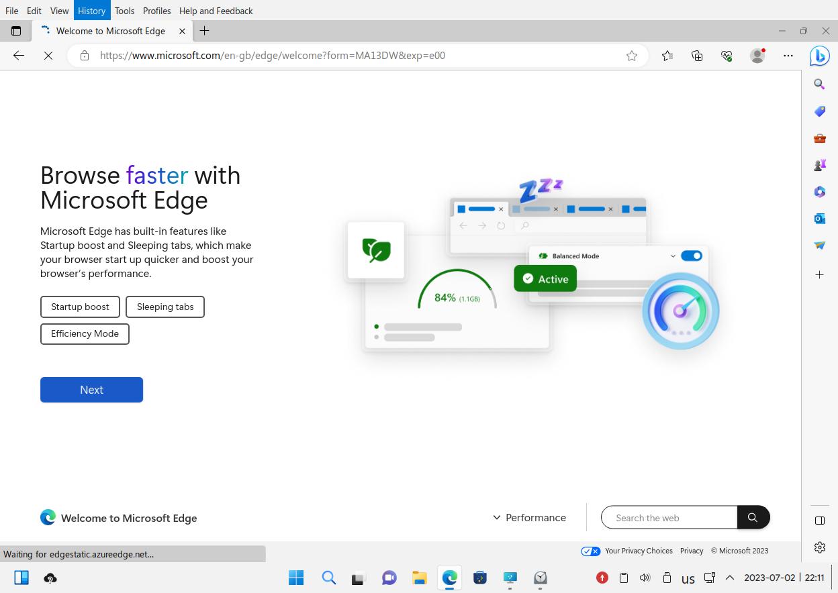
Task: View site information lock icon
Action: coord(85,56)
